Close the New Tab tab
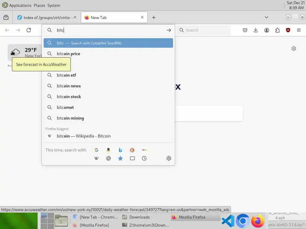 142,17
